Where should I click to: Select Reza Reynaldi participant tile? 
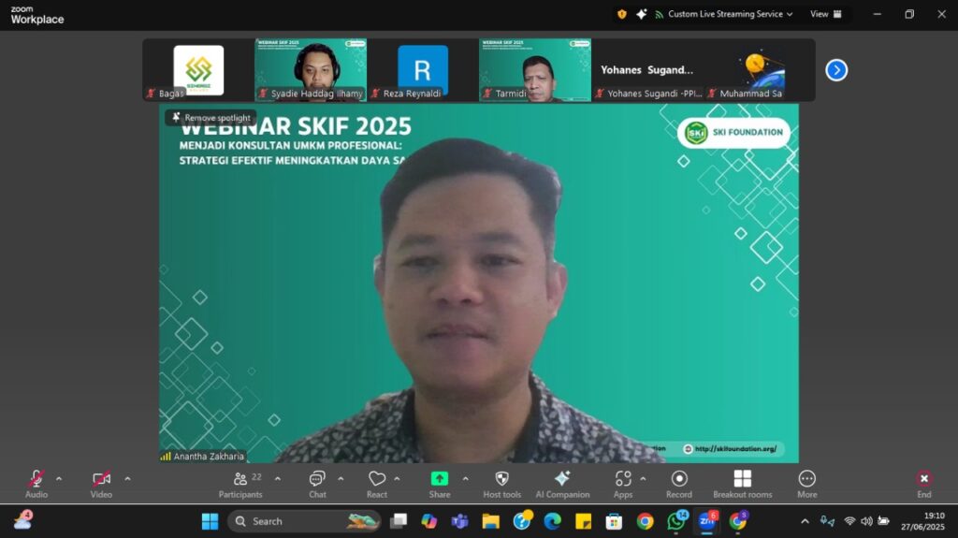tap(423, 69)
